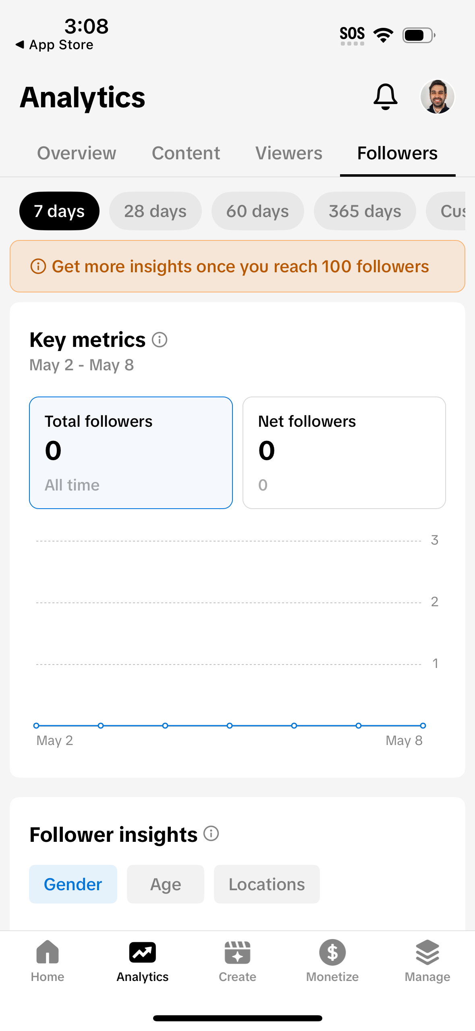The width and height of the screenshot is (475, 1031).
Task: Open Monetize dollar icon
Action: coord(332,952)
